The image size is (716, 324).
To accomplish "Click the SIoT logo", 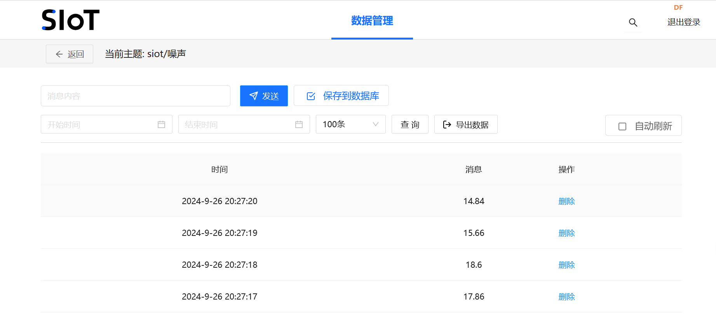I will (70, 20).
